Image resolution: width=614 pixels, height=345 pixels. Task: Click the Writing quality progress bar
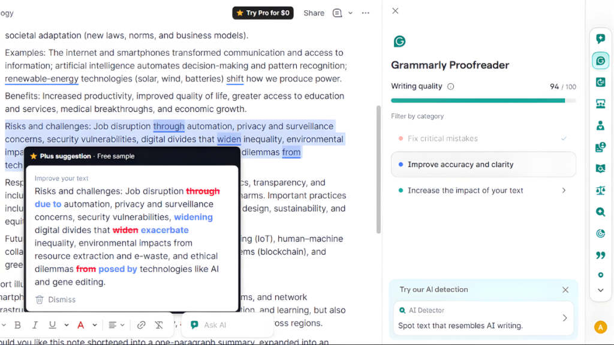pos(483,101)
